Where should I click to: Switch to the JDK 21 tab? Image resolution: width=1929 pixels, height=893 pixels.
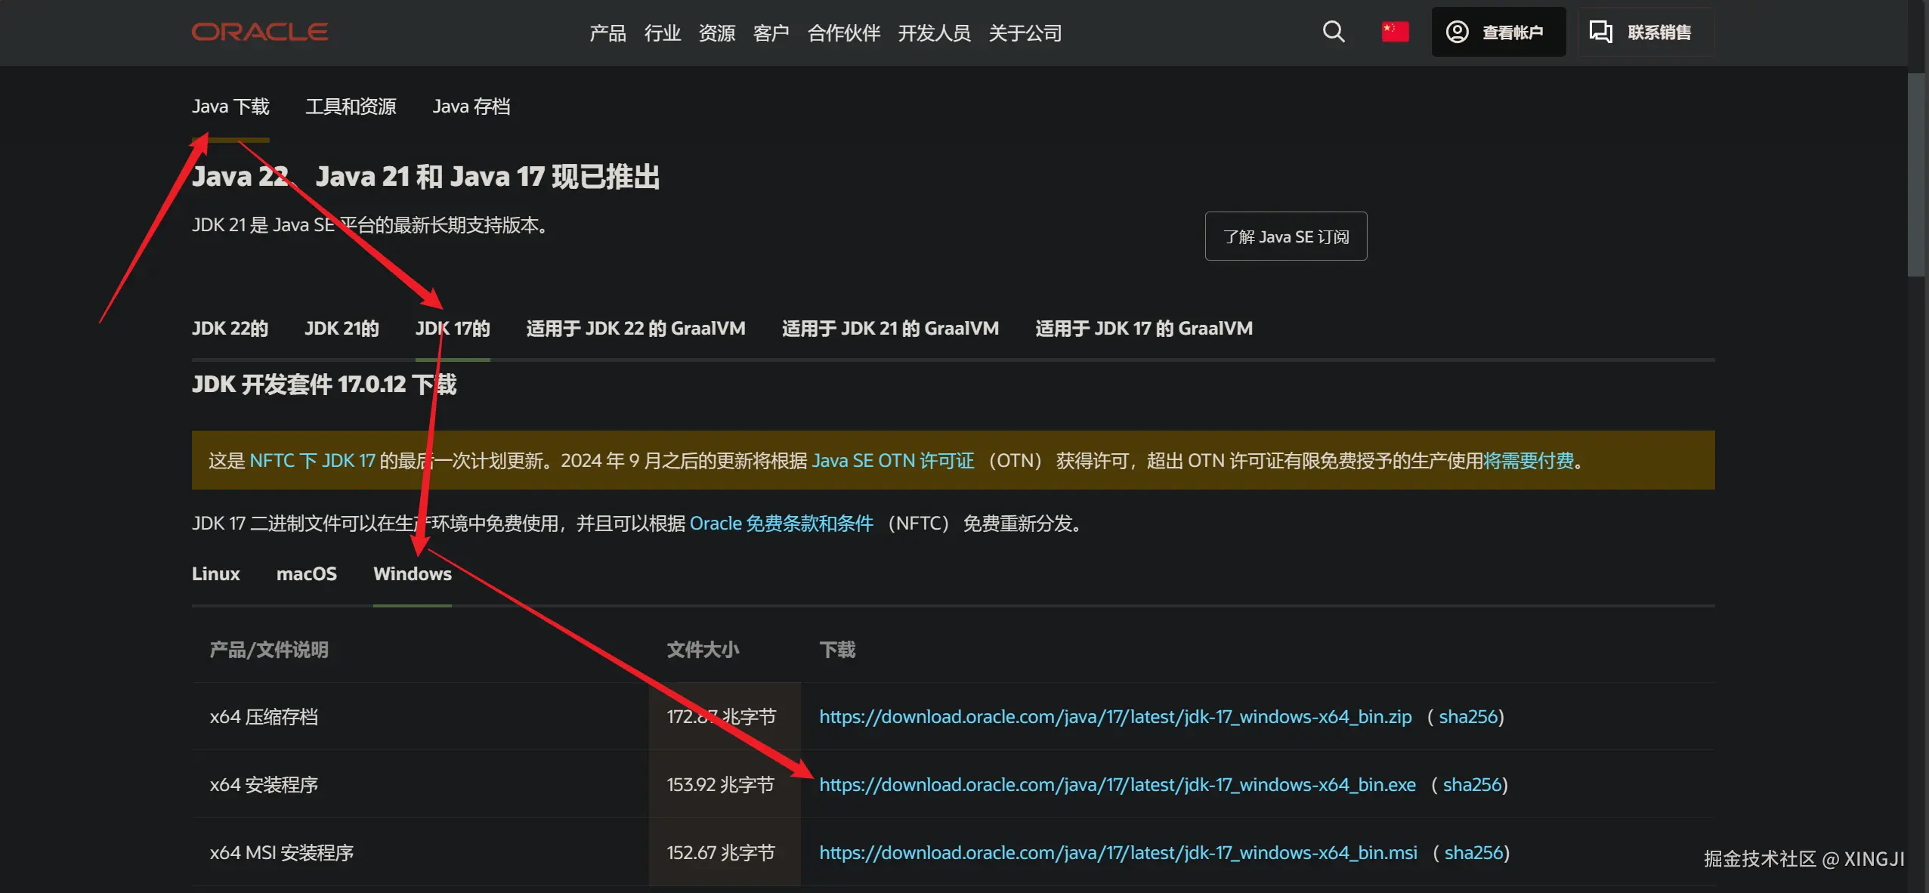point(341,328)
